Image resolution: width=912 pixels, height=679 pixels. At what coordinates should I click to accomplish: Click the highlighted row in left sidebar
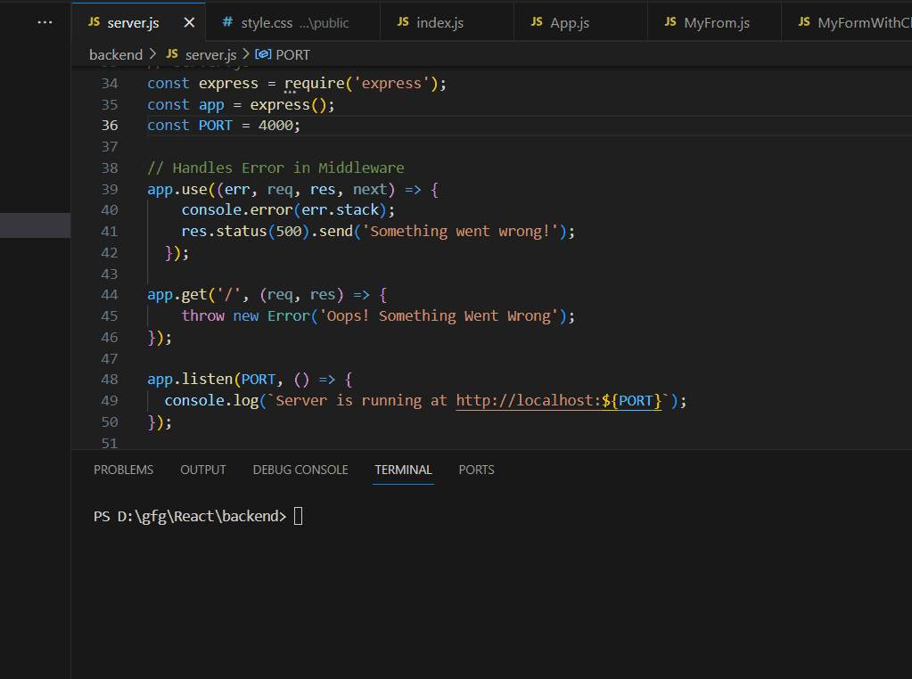pyautogui.click(x=35, y=225)
